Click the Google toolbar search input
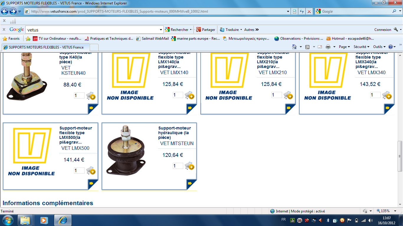The image size is (403, 226). (x=92, y=30)
